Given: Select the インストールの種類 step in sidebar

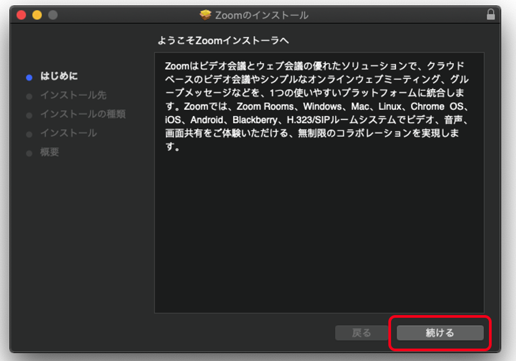Looking at the screenshot, I should [83, 114].
